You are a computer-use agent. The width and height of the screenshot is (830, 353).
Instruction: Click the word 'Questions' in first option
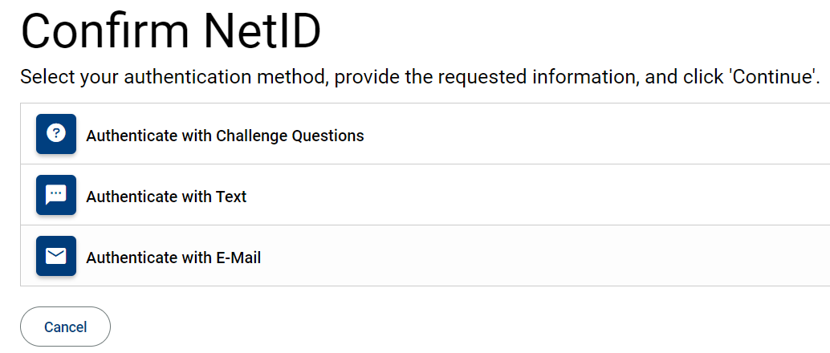pyautogui.click(x=328, y=136)
